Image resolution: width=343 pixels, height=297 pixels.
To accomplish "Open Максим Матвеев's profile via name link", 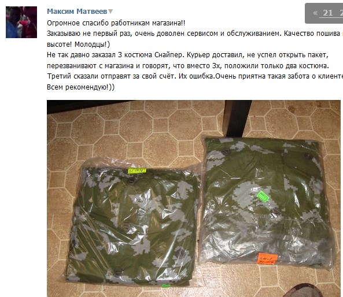I will [77, 12].
